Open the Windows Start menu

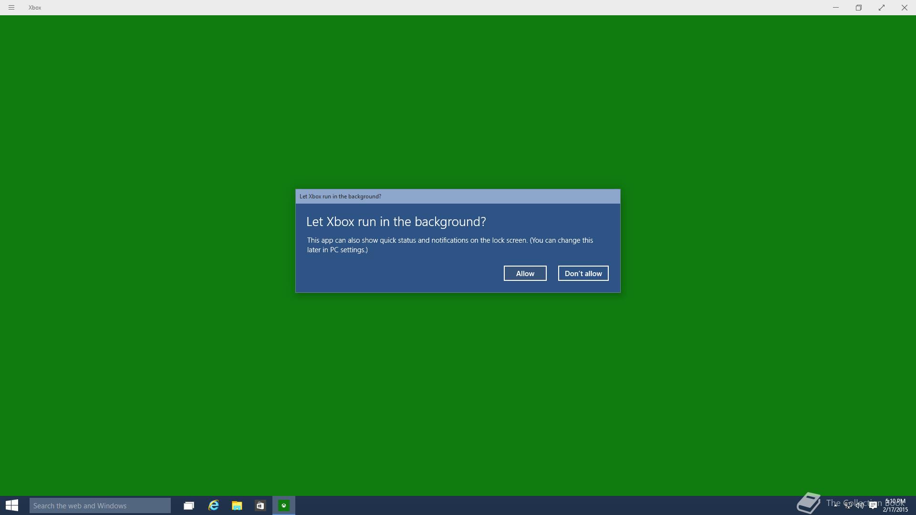click(12, 505)
